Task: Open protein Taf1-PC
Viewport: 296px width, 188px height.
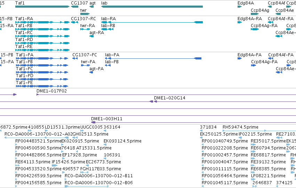Action: coord(25,69)
